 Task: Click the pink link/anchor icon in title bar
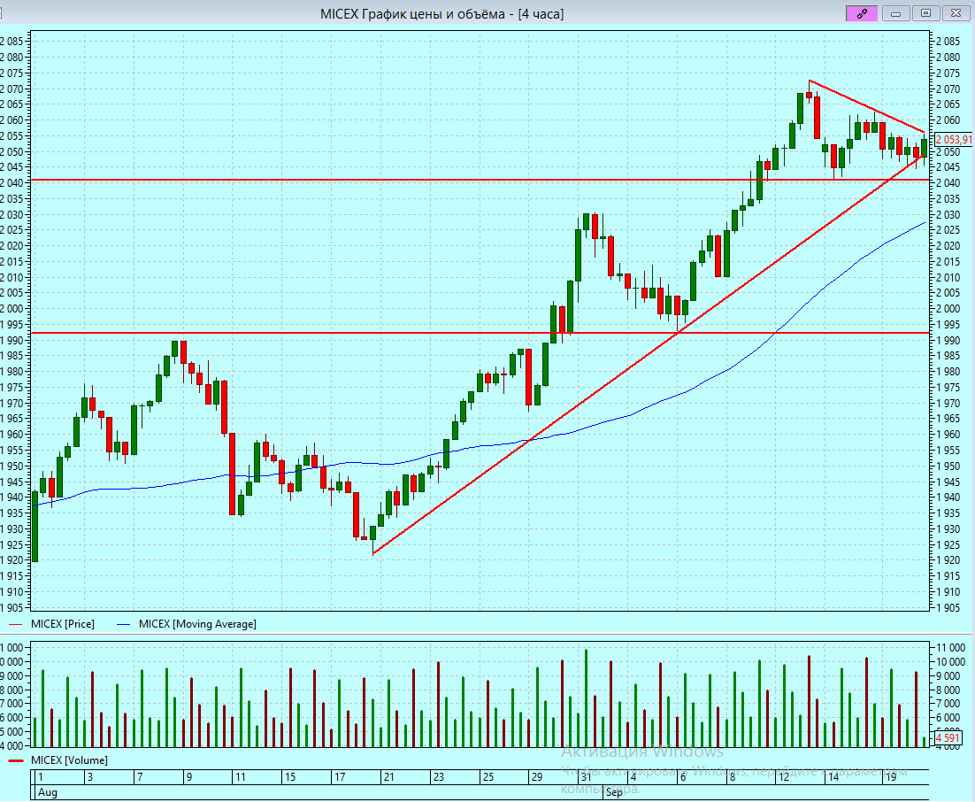point(862,13)
